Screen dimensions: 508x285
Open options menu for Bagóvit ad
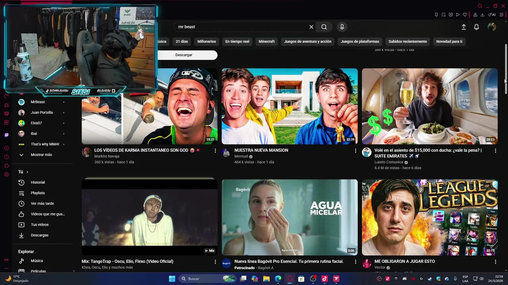tap(356, 262)
